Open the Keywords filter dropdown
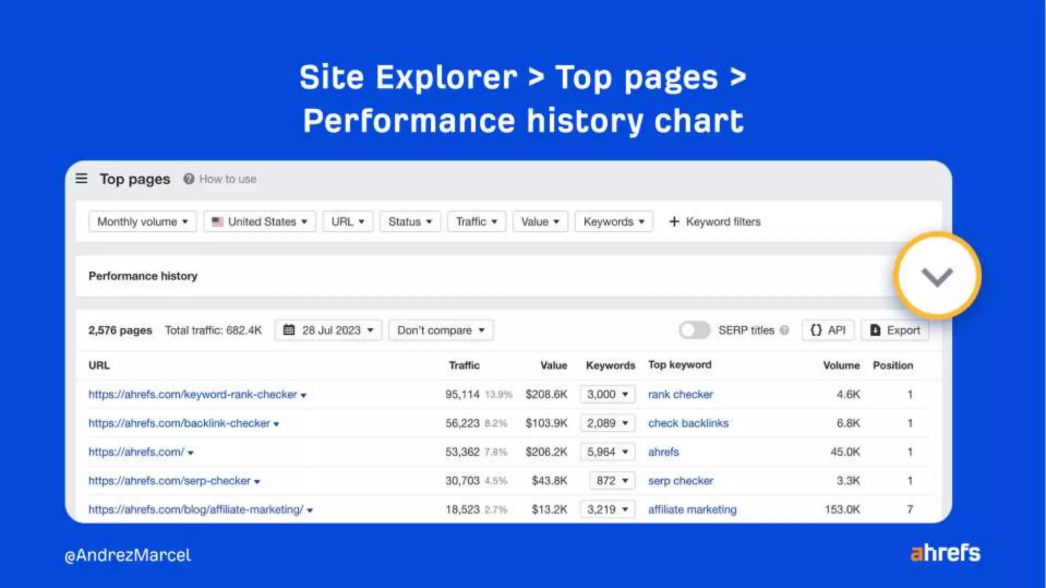Screen dimensions: 1046x588 [614, 222]
